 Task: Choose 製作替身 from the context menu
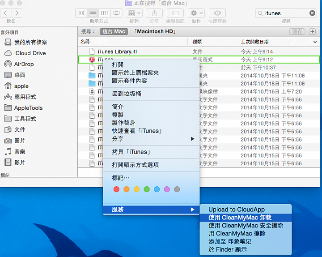pyautogui.click(x=151, y=123)
